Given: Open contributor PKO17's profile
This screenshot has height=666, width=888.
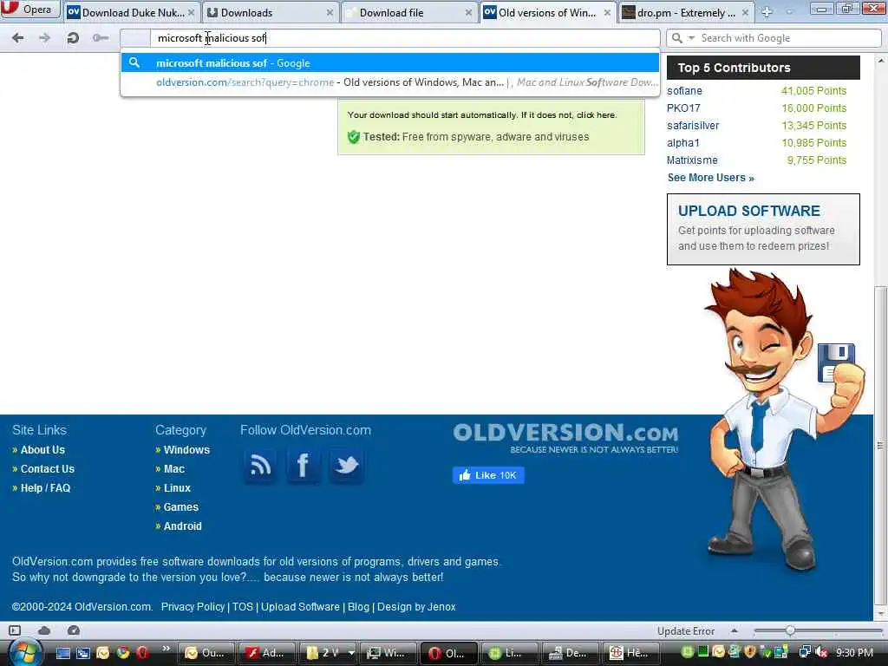Looking at the screenshot, I should pyautogui.click(x=683, y=108).
